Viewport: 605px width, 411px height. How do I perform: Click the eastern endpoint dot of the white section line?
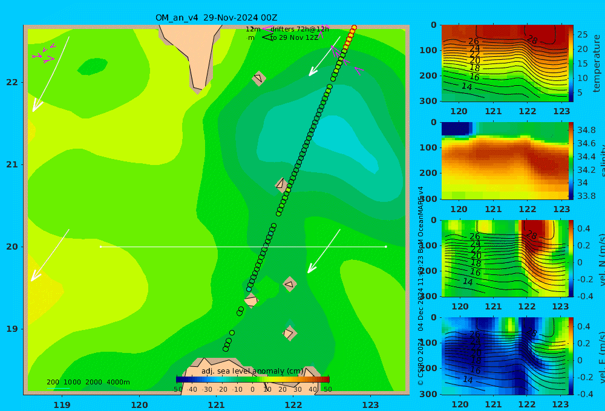tap(386, 247)
